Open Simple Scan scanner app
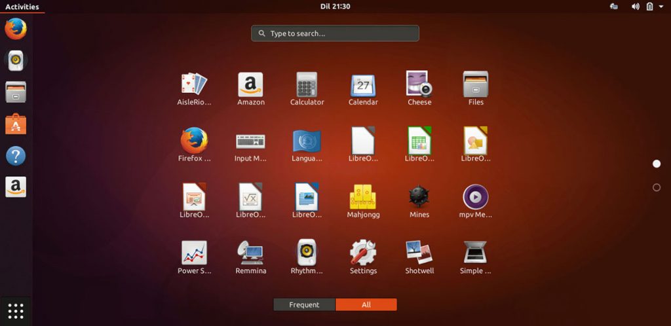The width and height of the screenshot is (671, 326). coord(476,253)
